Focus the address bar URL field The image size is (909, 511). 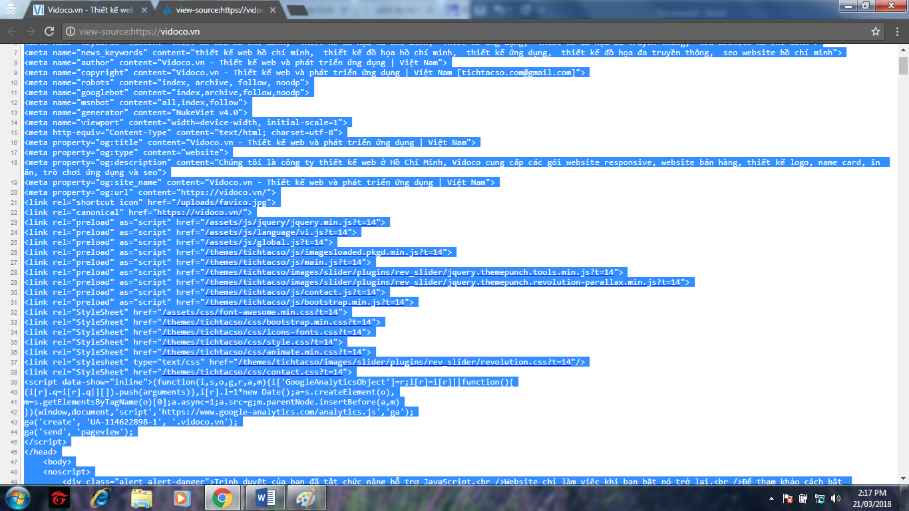pyautogui.click(x=466, y=31)
